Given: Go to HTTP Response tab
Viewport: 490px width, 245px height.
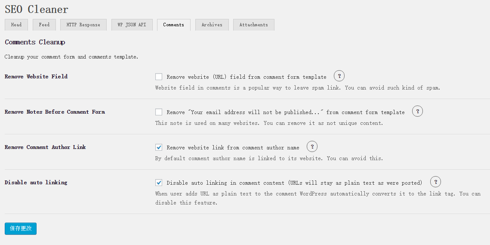Looking at the screenshot, I should (83, 25).
